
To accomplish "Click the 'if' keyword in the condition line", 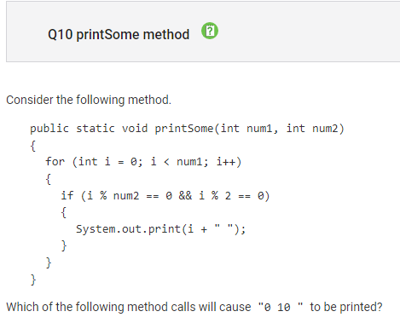I will tap(67, 196).
